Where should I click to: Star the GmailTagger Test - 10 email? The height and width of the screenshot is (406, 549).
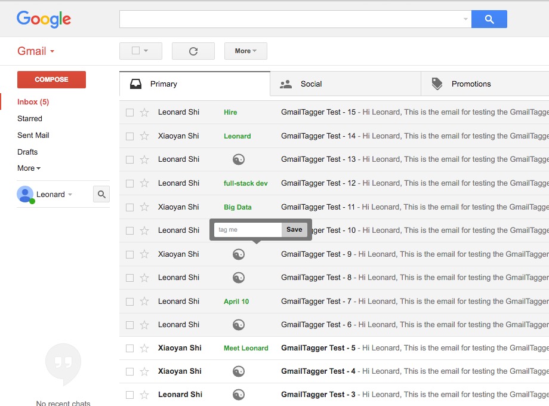[x=144, y=230]
